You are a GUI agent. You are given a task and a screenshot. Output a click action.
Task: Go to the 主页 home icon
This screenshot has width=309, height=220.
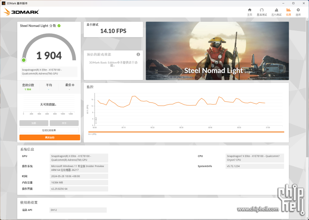tap(250, 10)
